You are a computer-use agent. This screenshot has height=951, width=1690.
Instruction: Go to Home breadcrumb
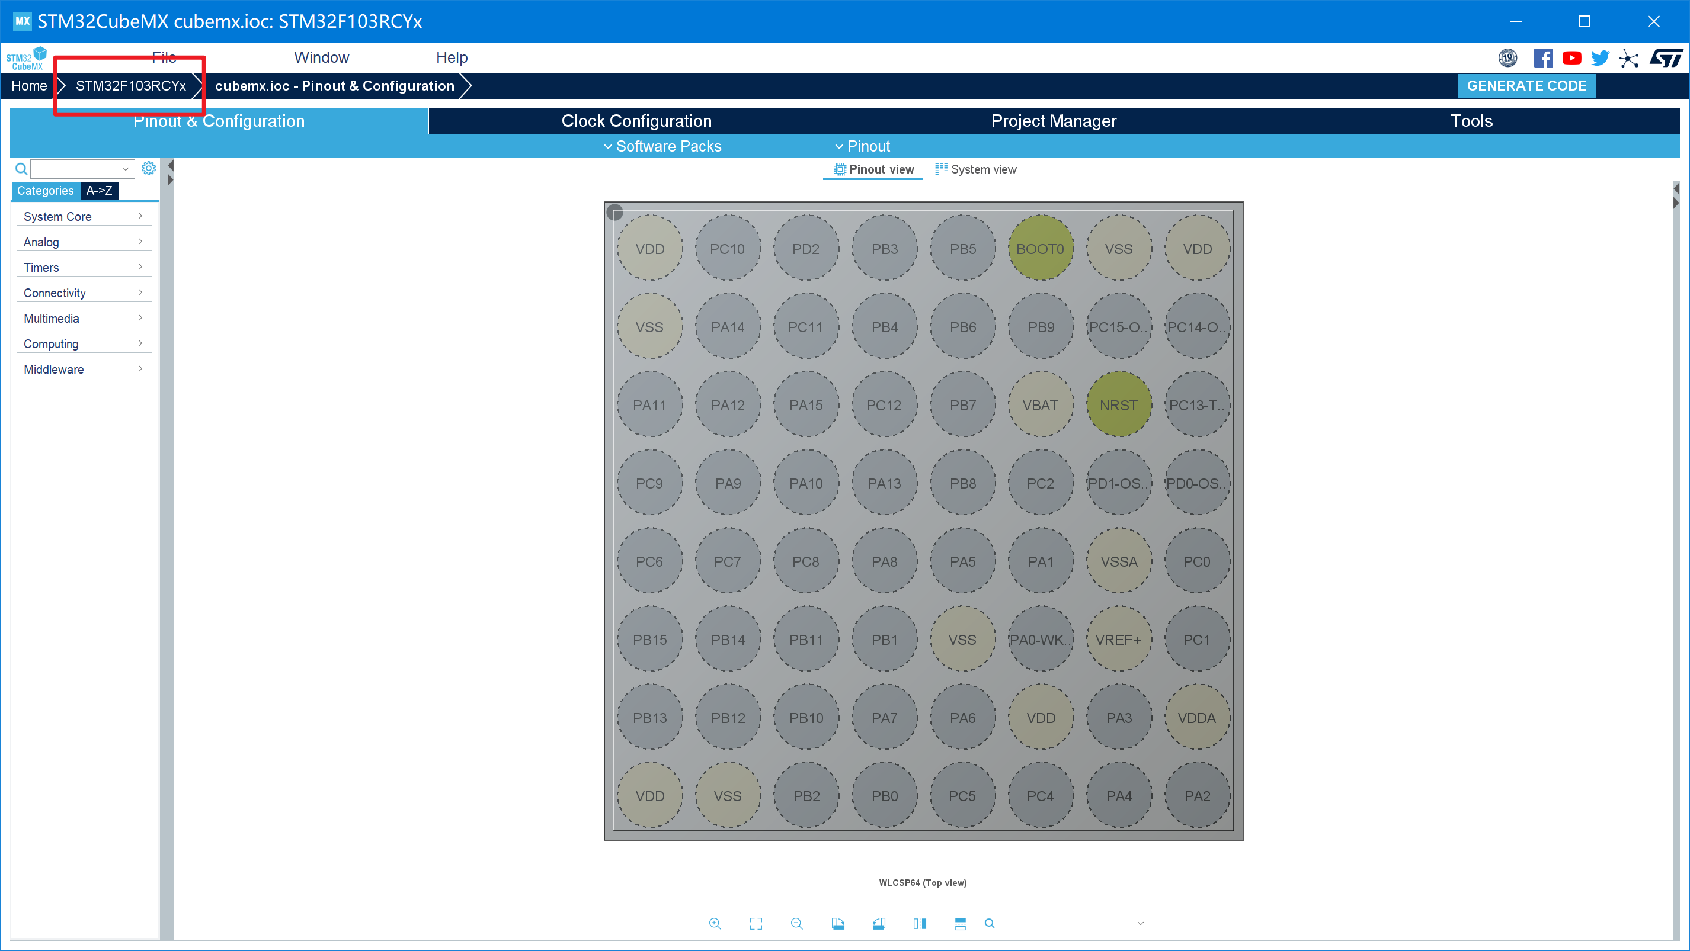[29, 86]
